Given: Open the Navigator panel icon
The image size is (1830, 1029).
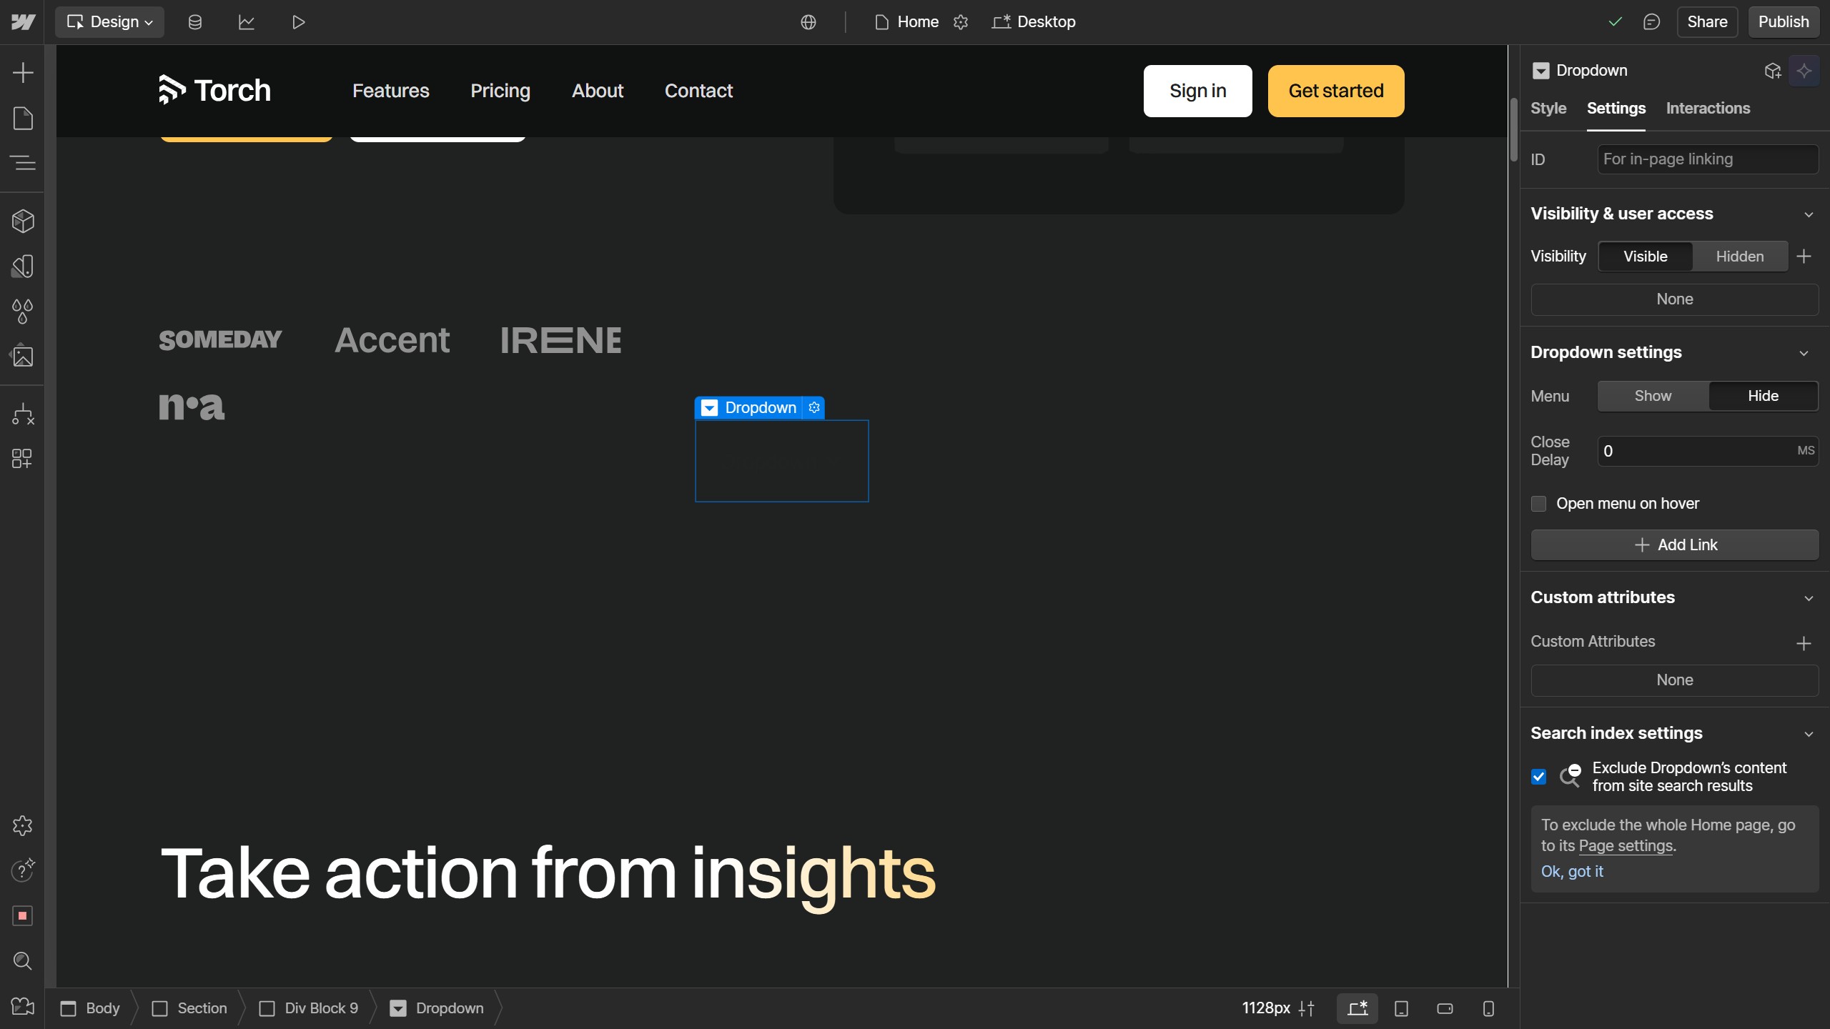Looking at the screenshot, I should (23, 163).
